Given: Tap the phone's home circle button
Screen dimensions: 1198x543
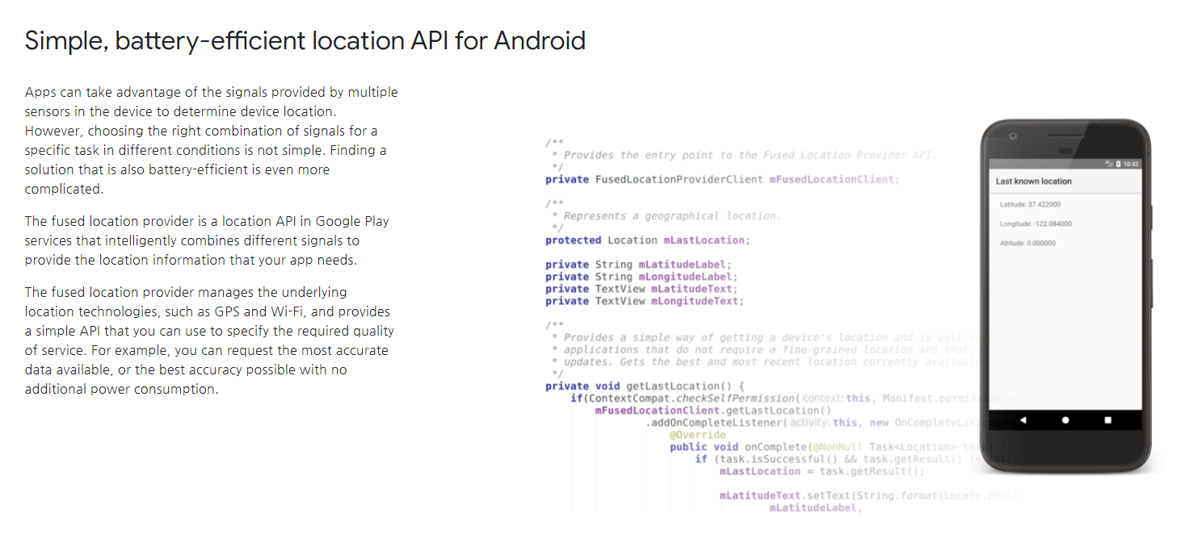Looking at the screenshot, I should point(1066,420).
